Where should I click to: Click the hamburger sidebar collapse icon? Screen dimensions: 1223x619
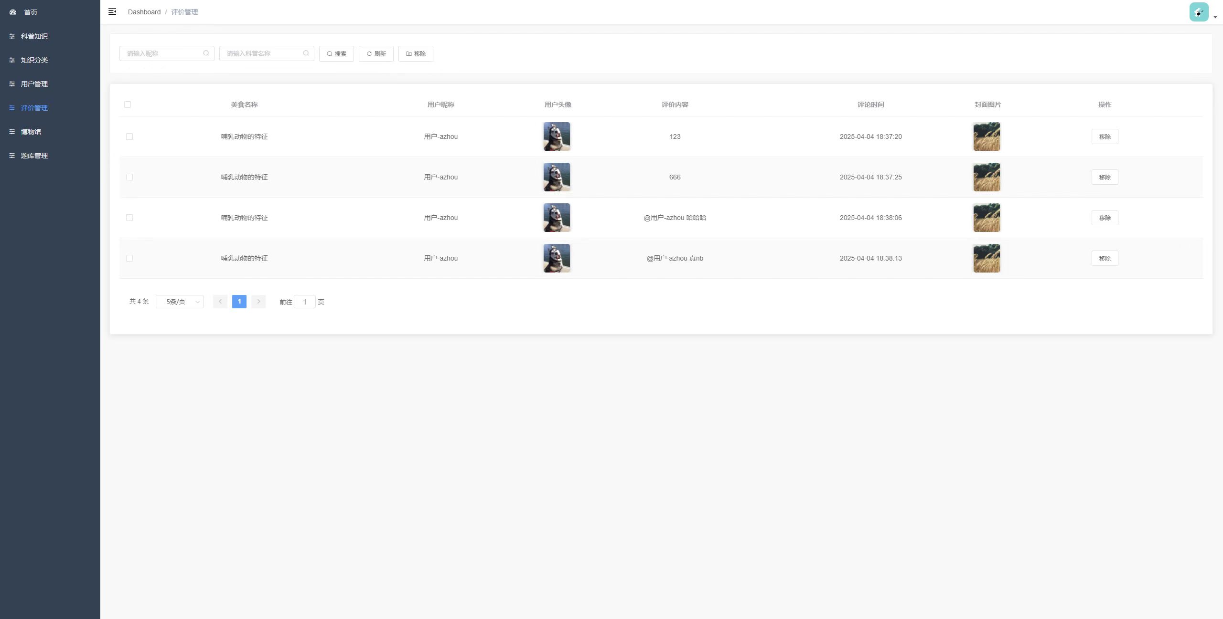[x=112, y=11]
